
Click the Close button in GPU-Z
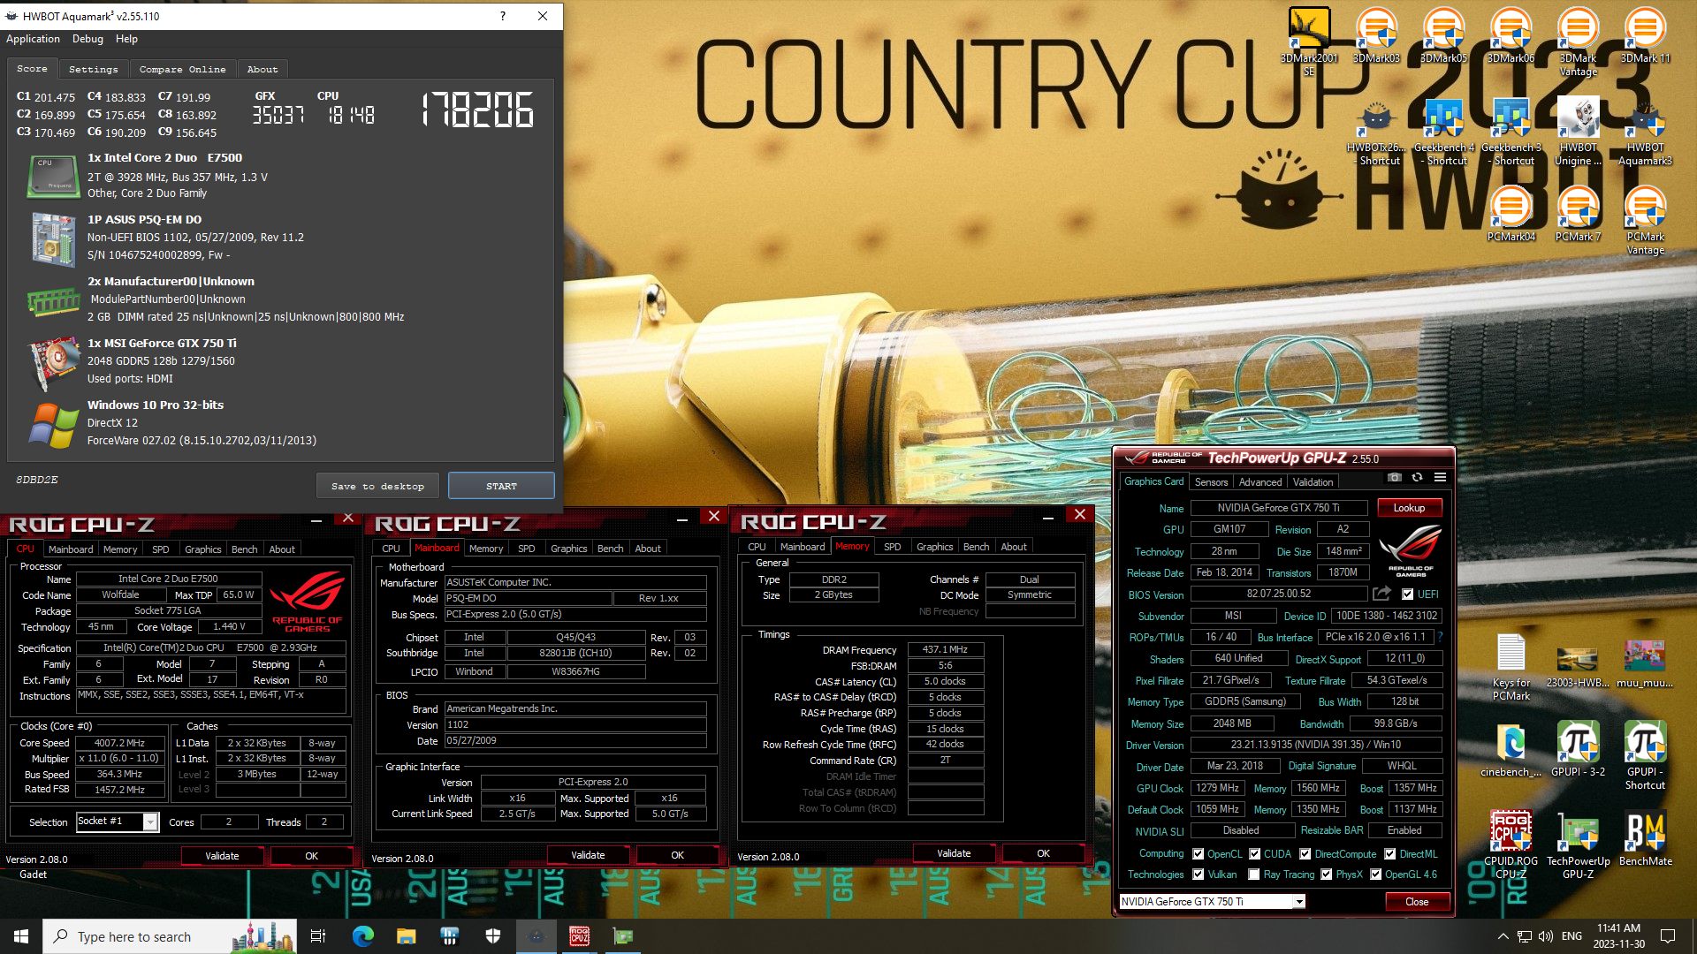[1417, 902]
